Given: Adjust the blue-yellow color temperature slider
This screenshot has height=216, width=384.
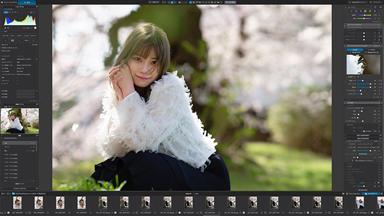Looking at the screenshot, I should point(364,15).
